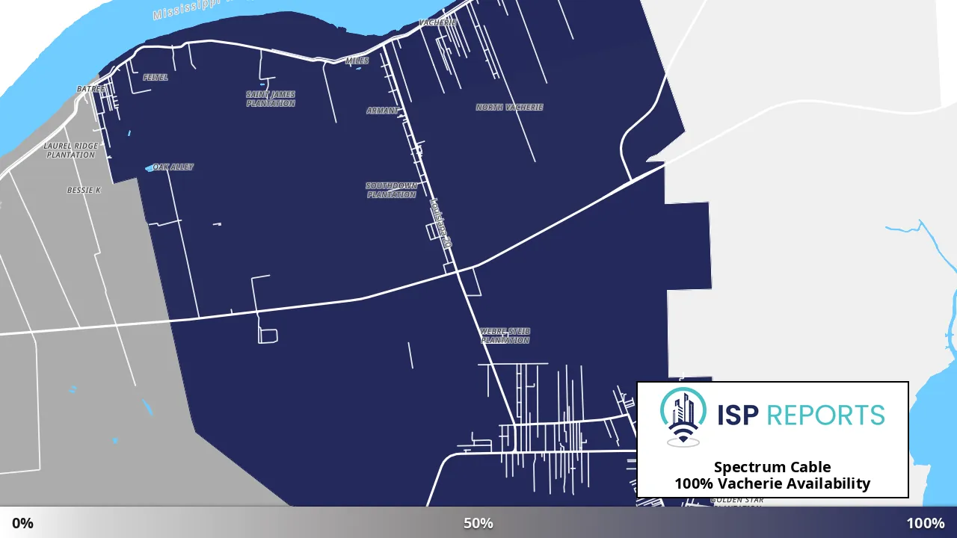The height and width of the screenshot is (538, 957).
Task: Click the 50% legend label
Action: click(478, 523)
